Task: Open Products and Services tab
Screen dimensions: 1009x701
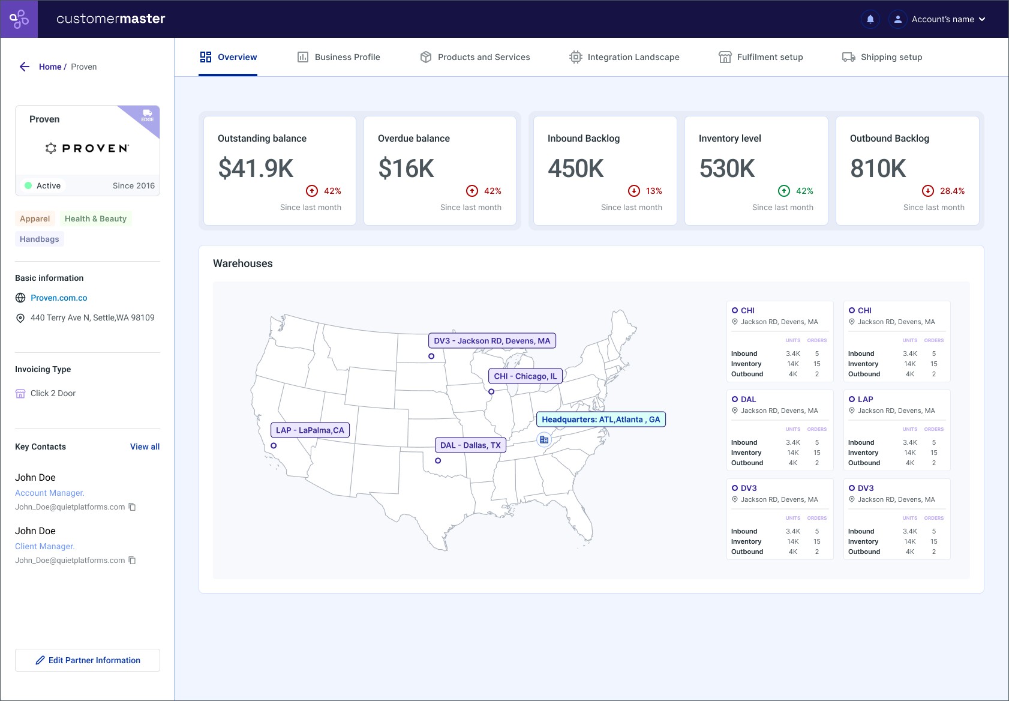Action: (x=475, y=57)
